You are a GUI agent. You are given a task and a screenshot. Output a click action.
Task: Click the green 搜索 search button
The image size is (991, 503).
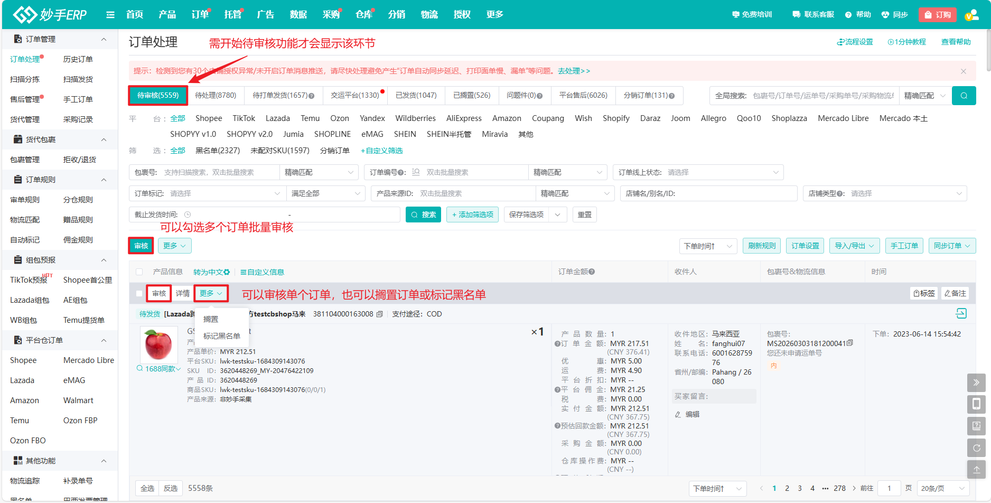[x=423, y=215]
